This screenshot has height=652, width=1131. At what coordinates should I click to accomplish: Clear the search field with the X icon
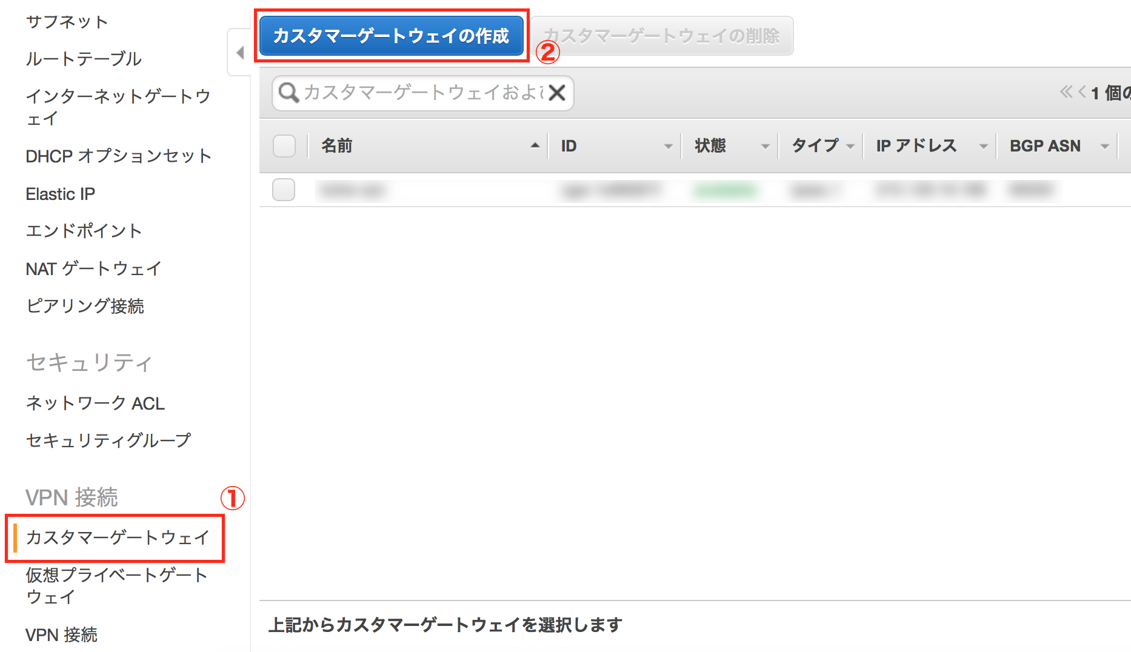tap(558, 93)
